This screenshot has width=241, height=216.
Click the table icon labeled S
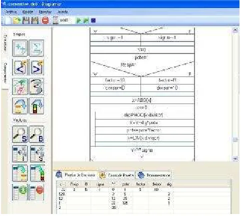click(37, 153)
